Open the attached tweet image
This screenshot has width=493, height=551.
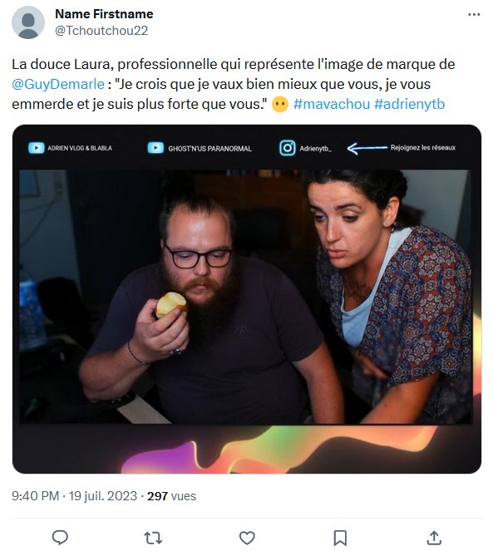click(247, 299)
